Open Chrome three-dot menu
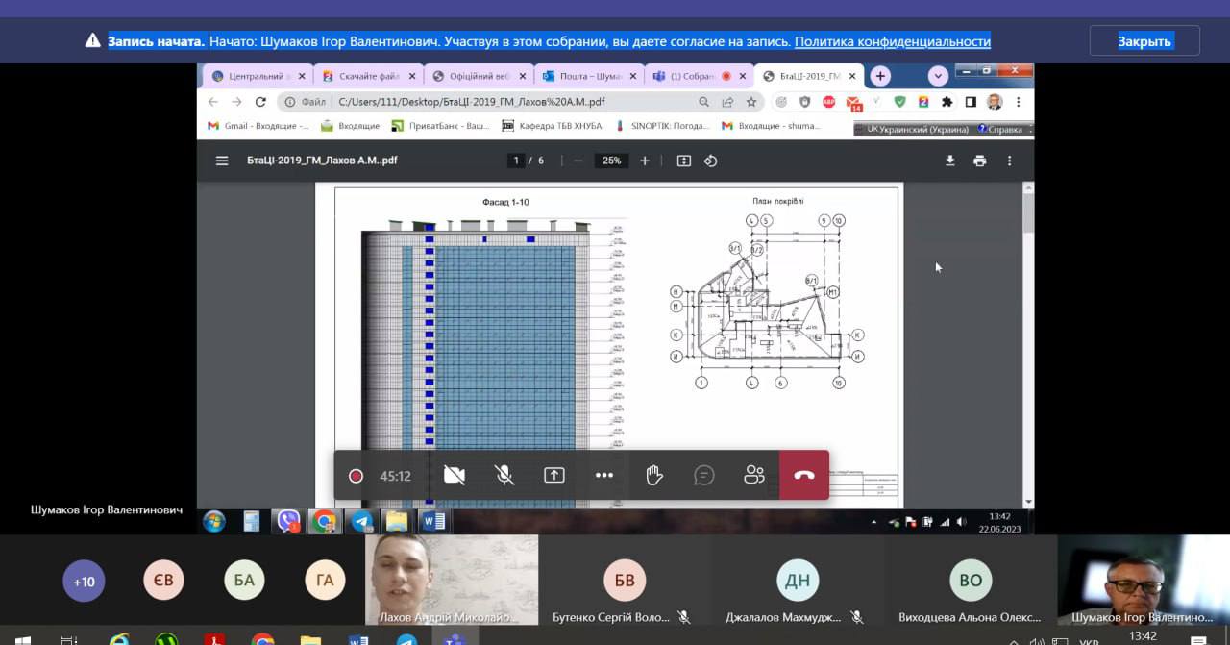Viewport: 1230px width, 645px height. pyautogui.click(x=1019, y=102)
